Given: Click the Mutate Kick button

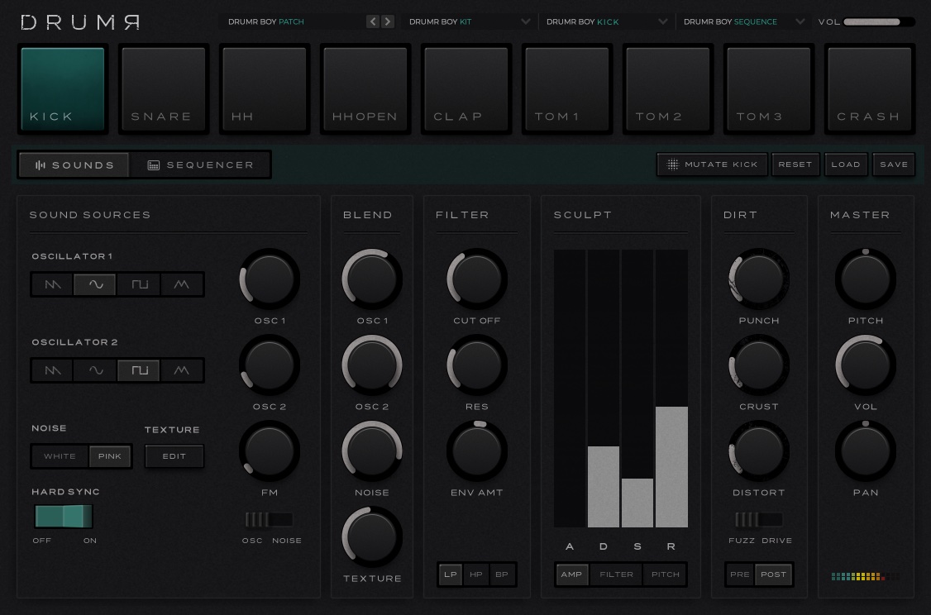Looking at the screenshot, I should [x=712, y=164].
